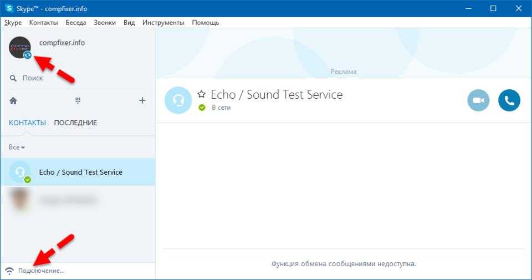Select Echo / Sound Test Service contact

pos(78,172)
